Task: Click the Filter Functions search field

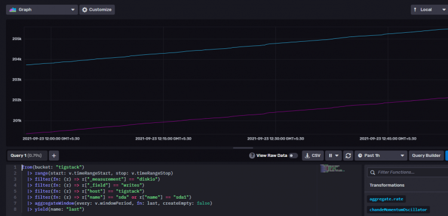Action: [x=408, y=172]
